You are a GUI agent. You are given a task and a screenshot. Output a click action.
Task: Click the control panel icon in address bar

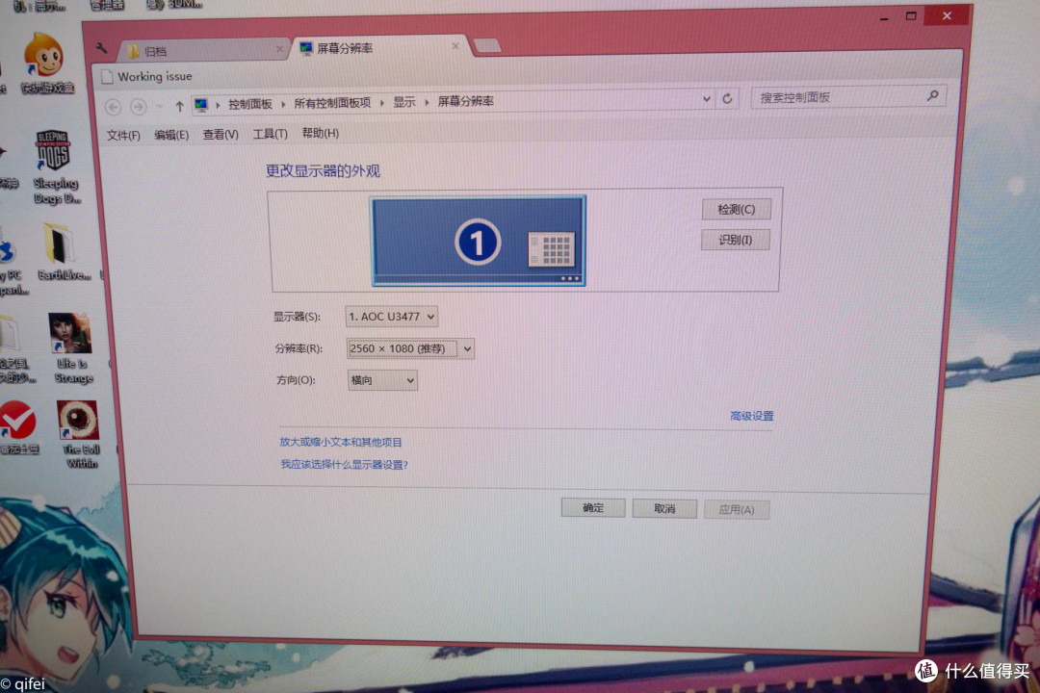pyautogui.click(x=201, y=105)
